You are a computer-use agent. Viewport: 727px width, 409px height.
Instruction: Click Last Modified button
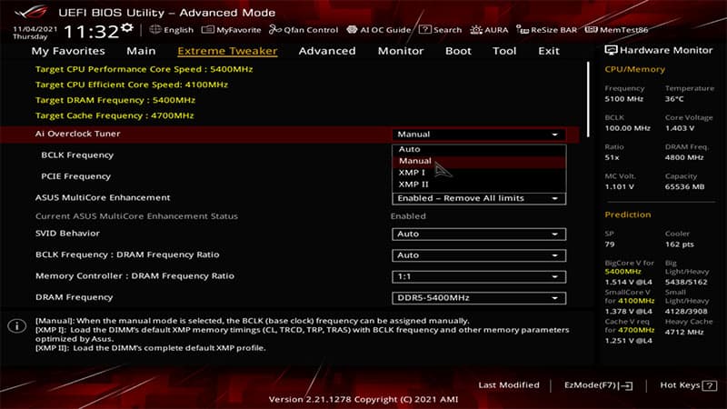[509, 384]
